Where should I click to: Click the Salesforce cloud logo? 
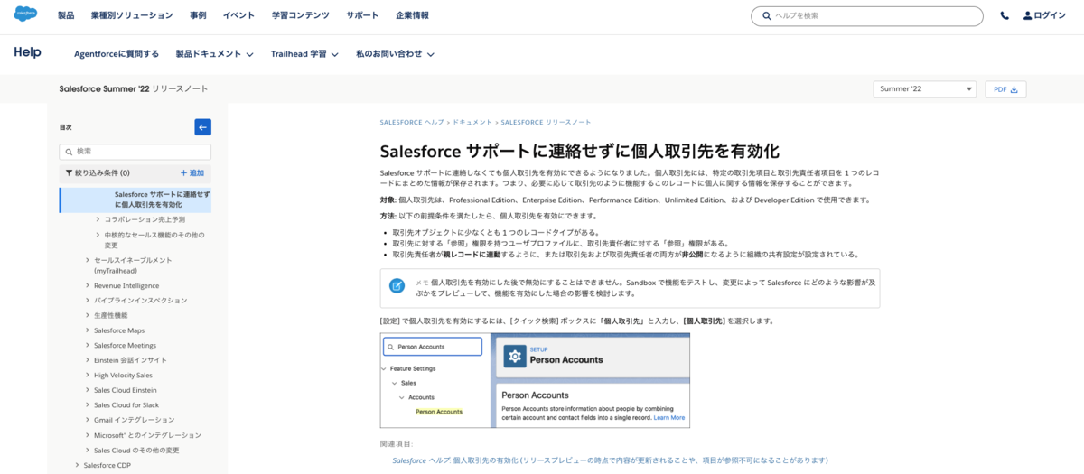[25, 14]
